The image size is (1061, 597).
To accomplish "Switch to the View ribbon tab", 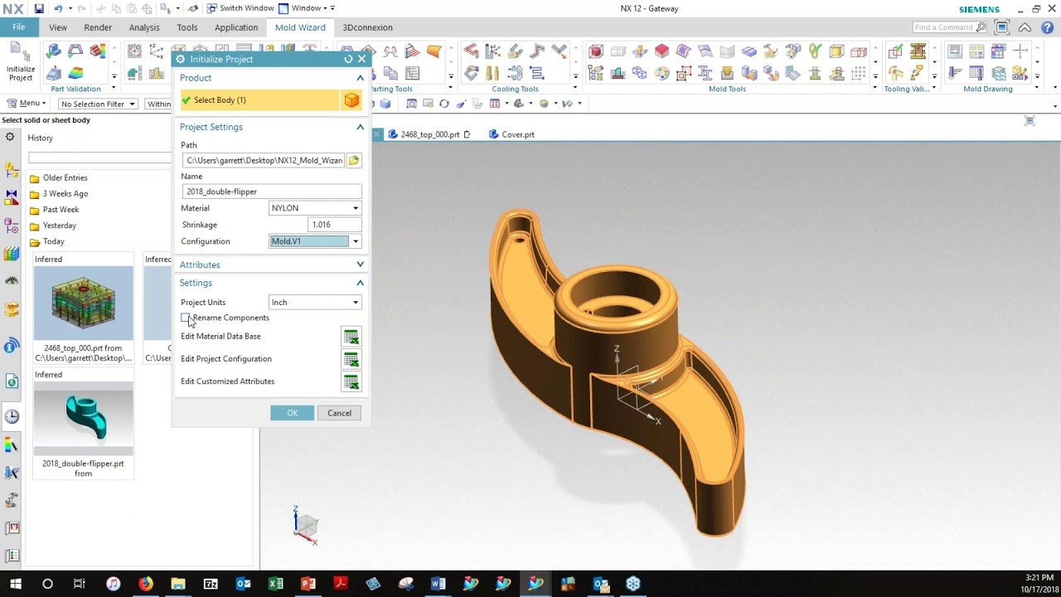I will [x=58, y=27].
